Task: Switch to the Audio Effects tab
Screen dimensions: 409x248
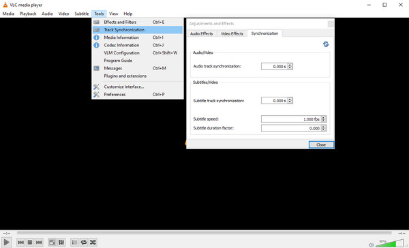Action: (202, 33)
